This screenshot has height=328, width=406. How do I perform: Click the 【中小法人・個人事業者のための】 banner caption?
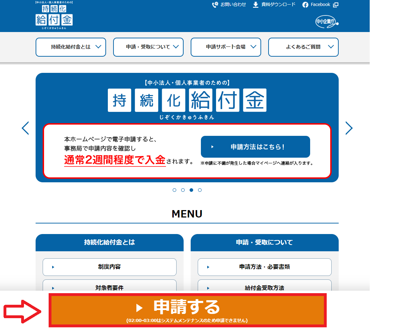click(187, 83)
